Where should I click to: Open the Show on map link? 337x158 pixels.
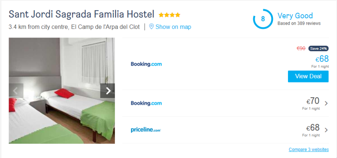173,27
